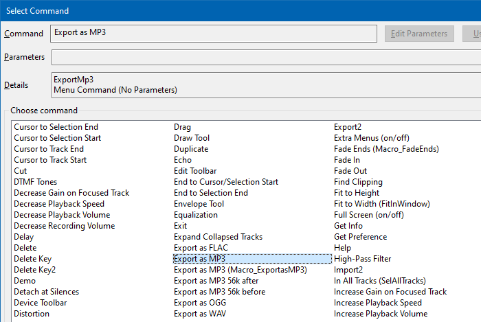Image resolution: width=481 pixels, height=322 pixels.
Task: Select End to Cursor/Selection Start command
Action: (226, 182)
